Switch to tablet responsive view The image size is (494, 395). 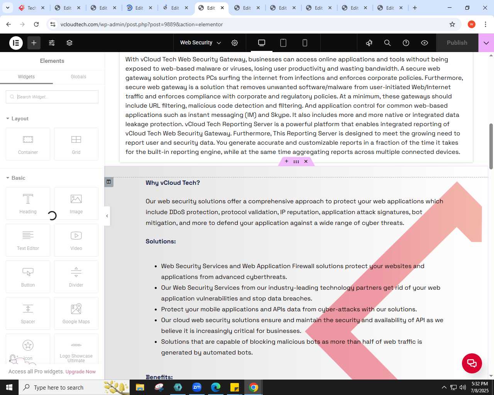pyautogui.click(x=283, y=43)
